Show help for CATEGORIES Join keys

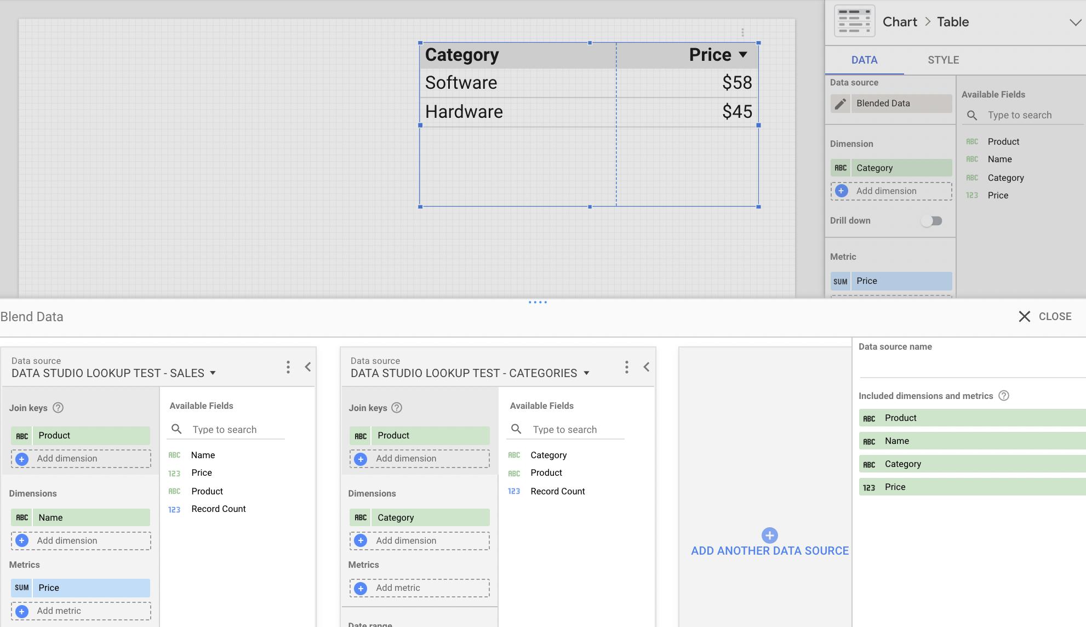point(397,408)
